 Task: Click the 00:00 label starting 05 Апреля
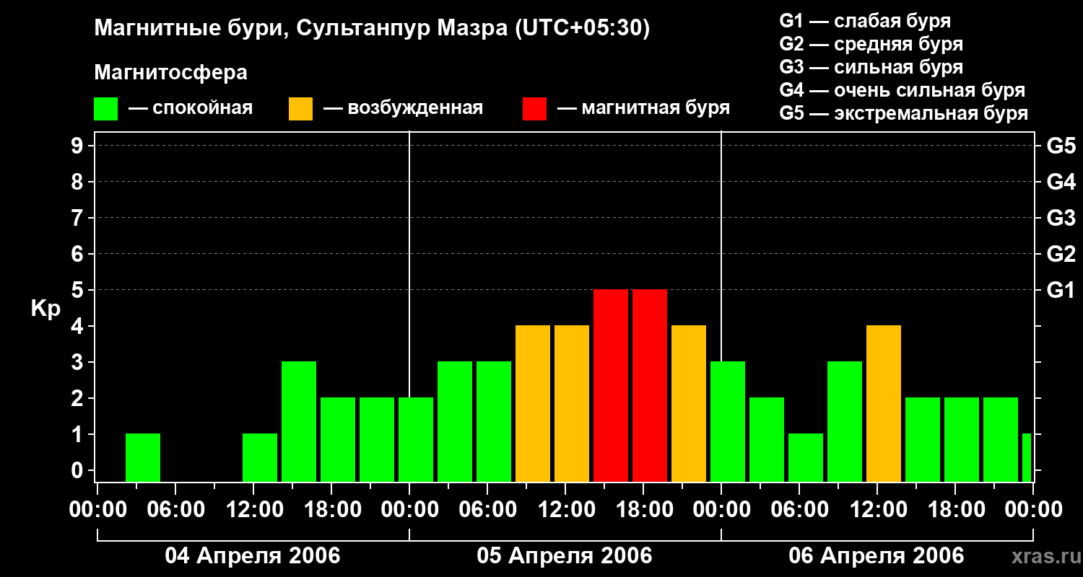point(409,510)
